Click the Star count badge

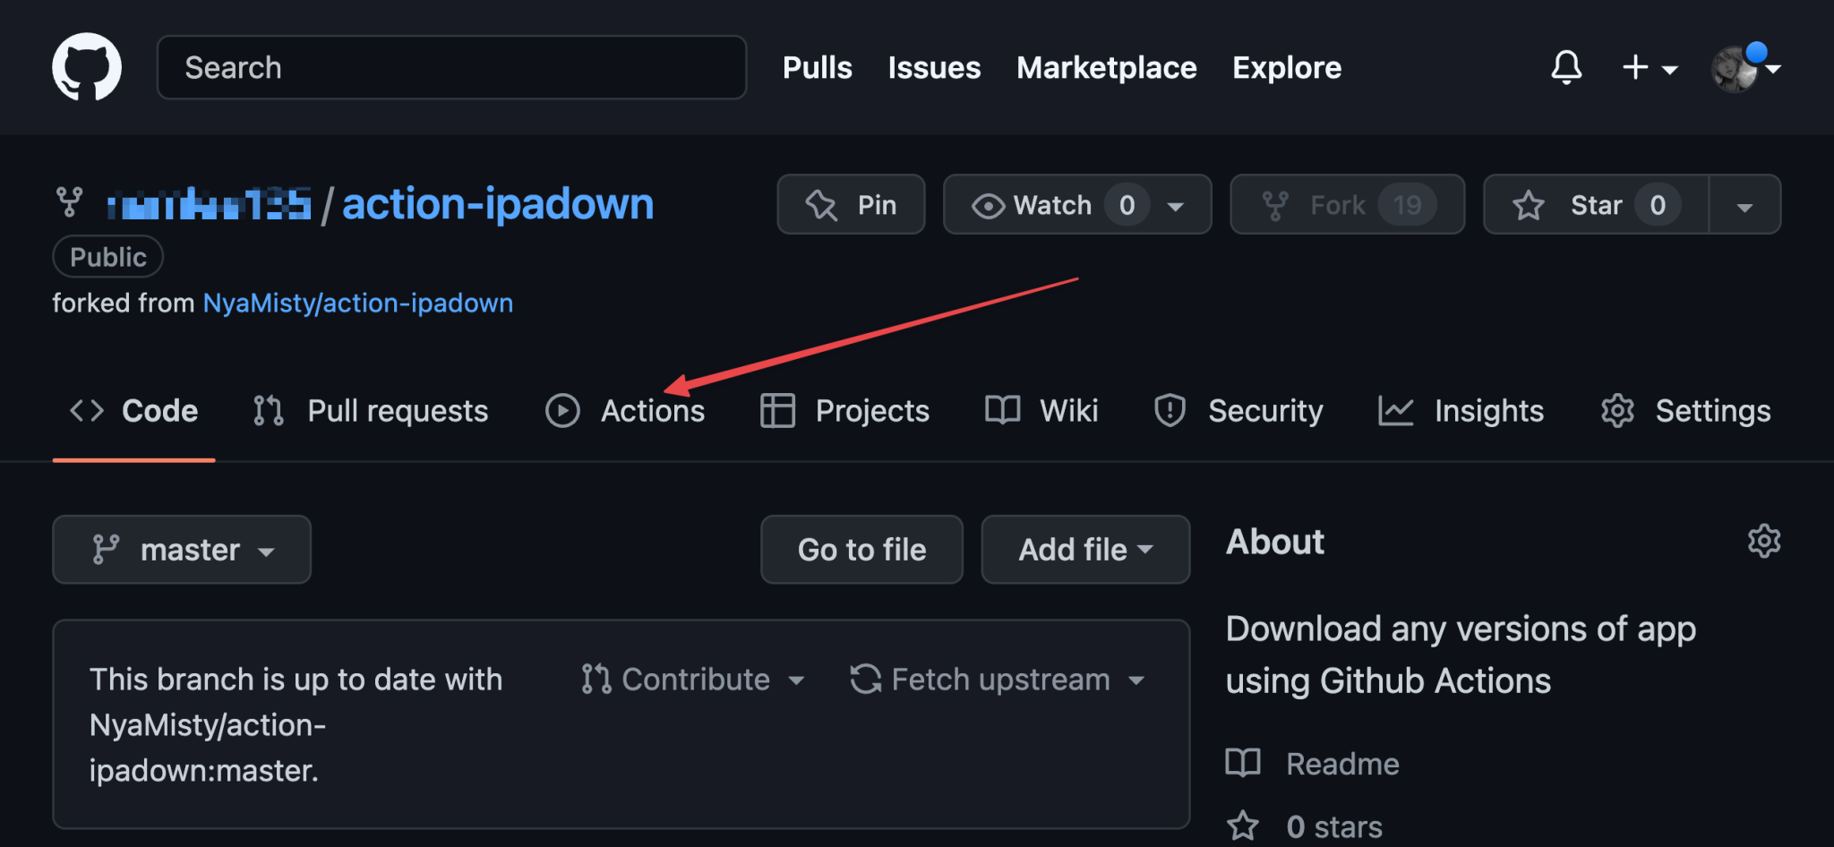coord(1658,205)
